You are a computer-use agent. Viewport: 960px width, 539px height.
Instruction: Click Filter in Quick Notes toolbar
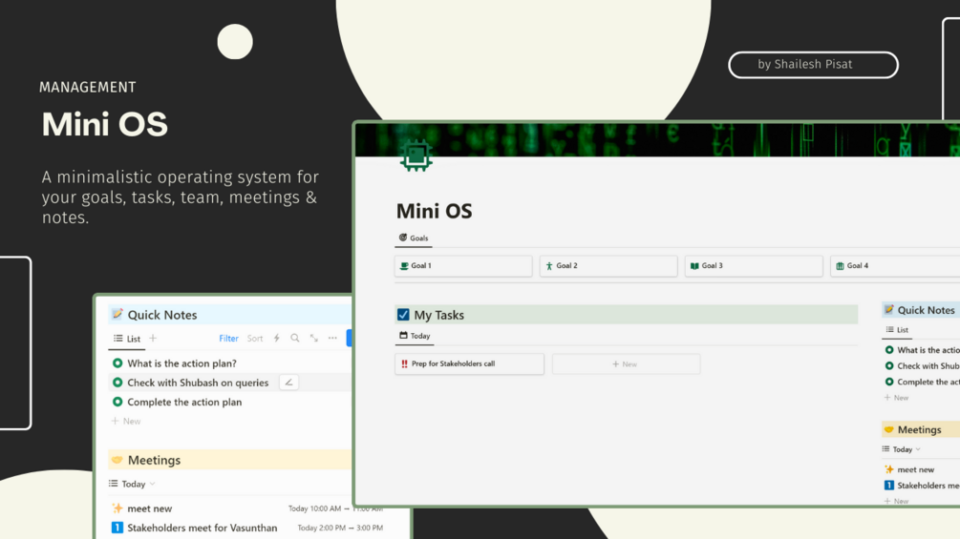[x=228, y=338]
